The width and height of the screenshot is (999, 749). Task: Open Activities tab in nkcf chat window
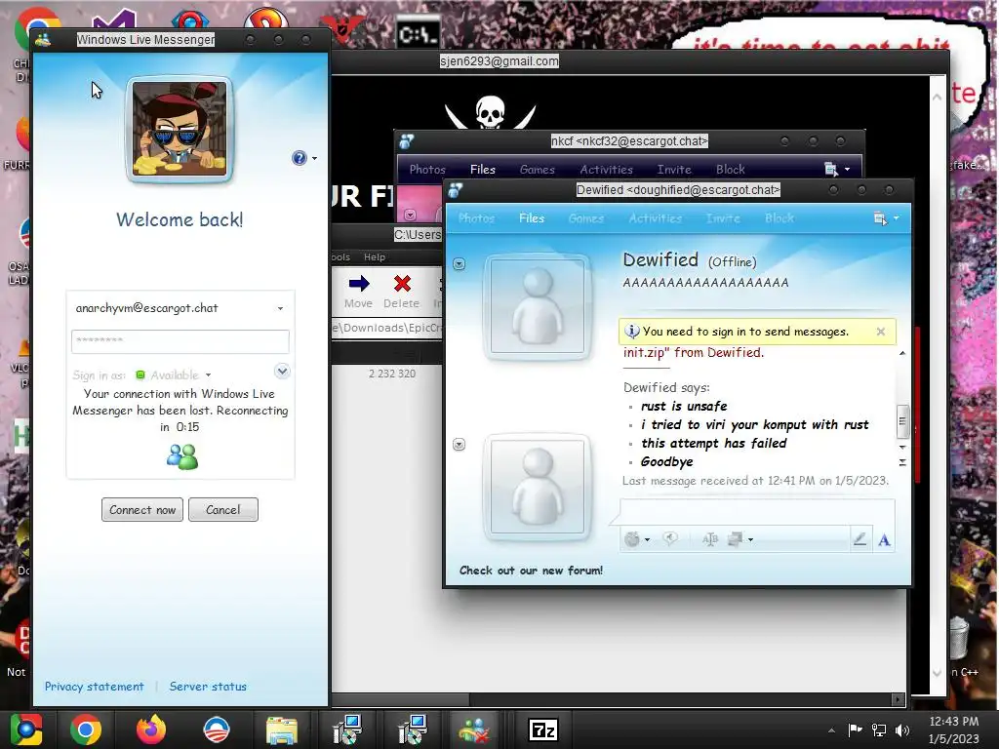(606, 170)
